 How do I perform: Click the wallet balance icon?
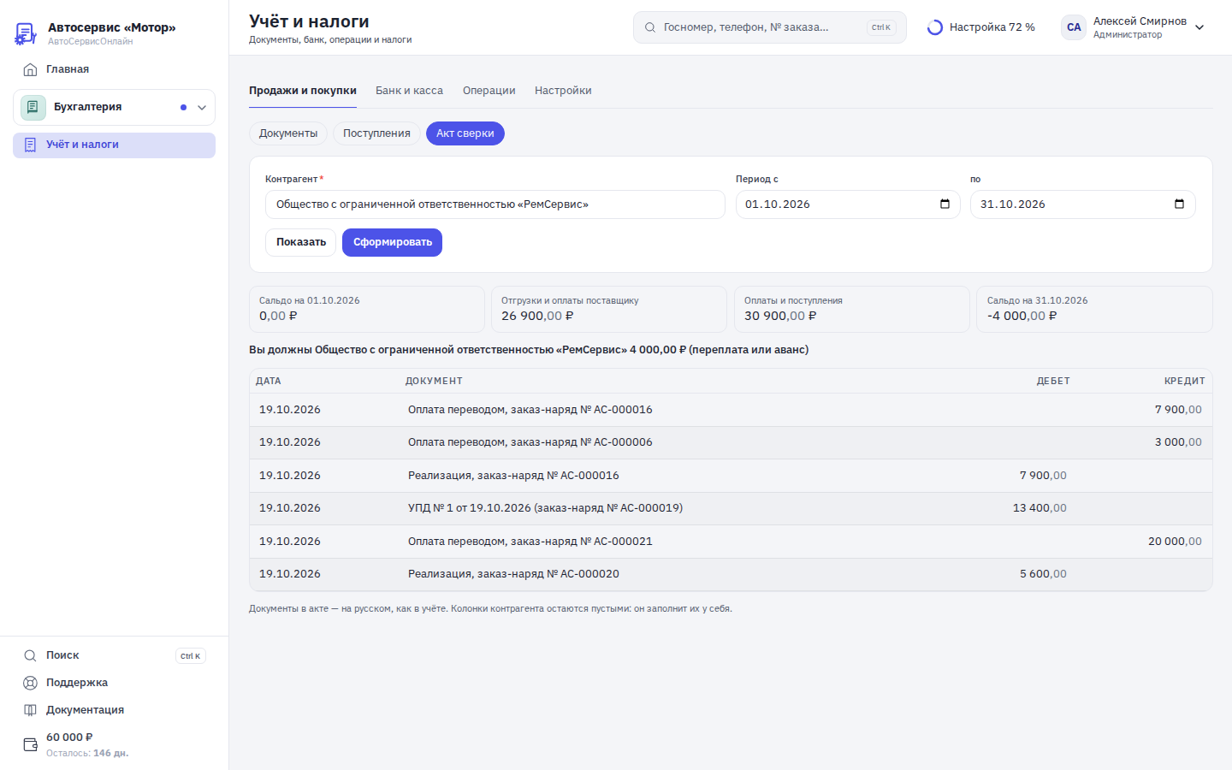coord(30,744)
